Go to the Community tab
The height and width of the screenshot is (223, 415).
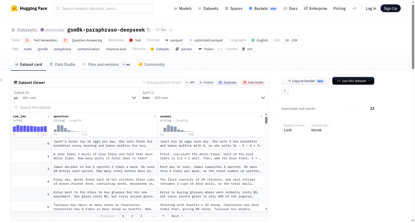pos(152,64)
